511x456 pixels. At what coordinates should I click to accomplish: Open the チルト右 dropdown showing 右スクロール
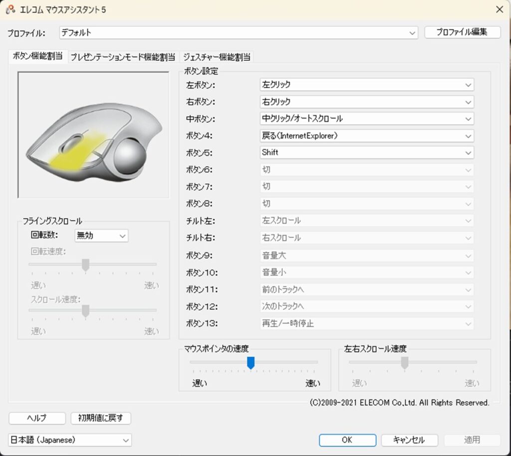pyautogui.click(x=367, y=238)
